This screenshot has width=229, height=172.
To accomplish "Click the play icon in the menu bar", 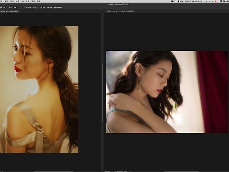I will pyautogui.click(x=209, y=1).
